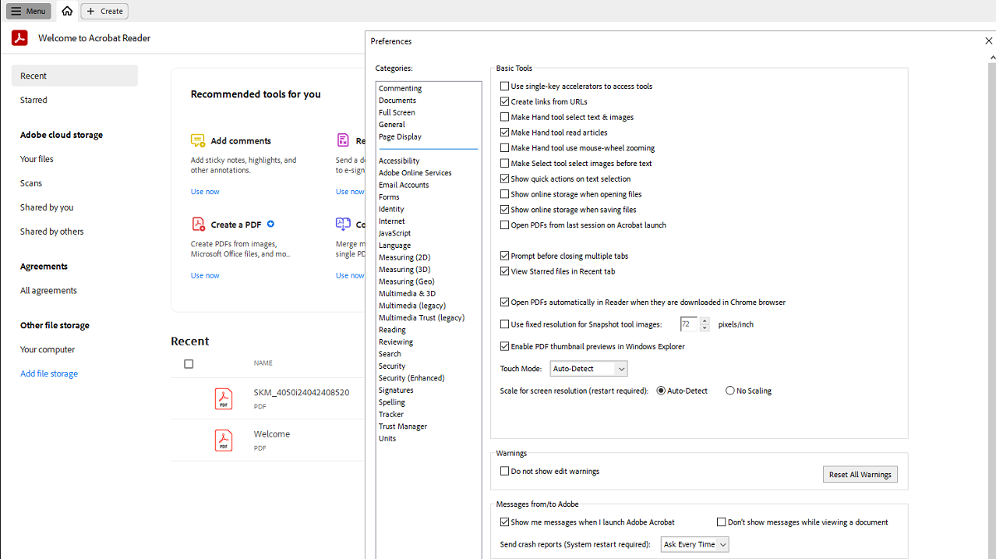Click the Adobe Acrobat logo icon
Image resolution: width=996 pixels, height=559 pixels.
[19, 37]
